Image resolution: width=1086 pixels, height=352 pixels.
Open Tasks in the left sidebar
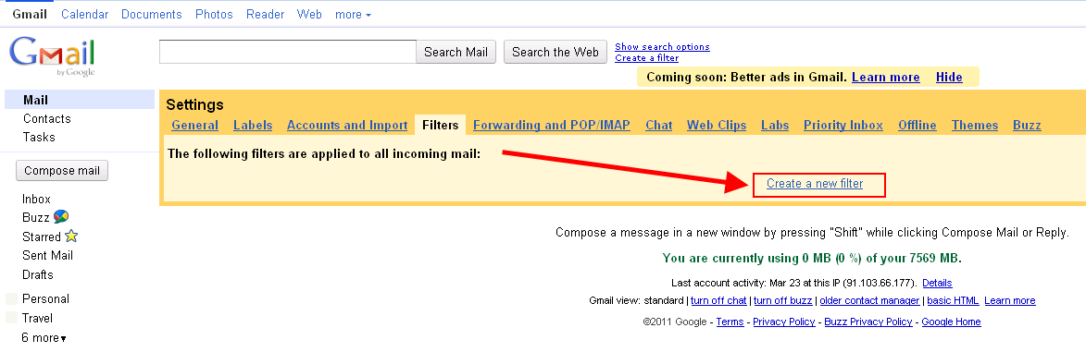[x=39, y=137]
